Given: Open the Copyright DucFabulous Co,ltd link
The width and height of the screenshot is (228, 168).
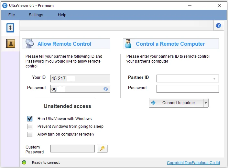Looking at the screenshot, I should coord(193,162).
